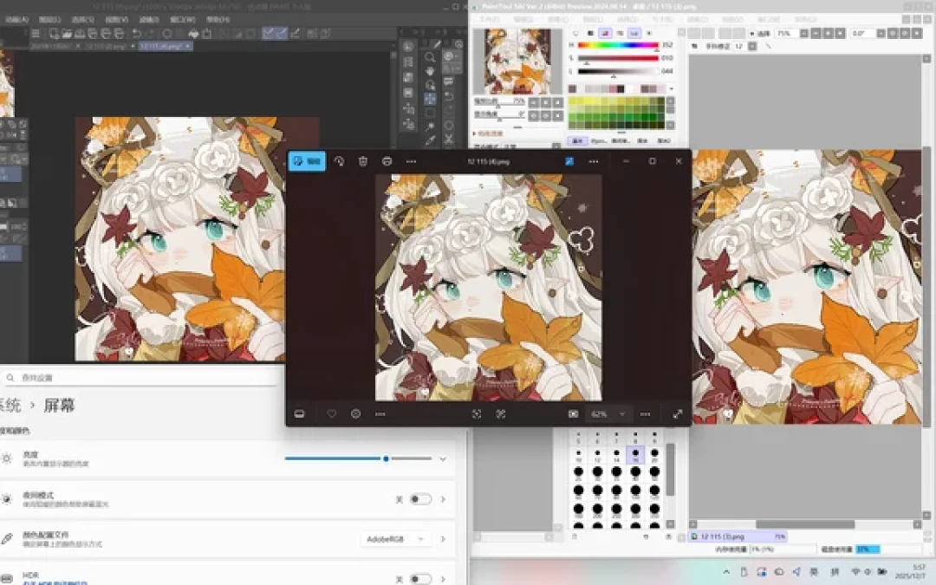Click the print icon in Photos toolbar
Screen dimensions: 936x585
point(387,161)
